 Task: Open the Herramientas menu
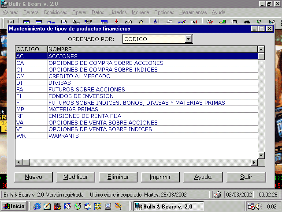(x=193, y=12)
